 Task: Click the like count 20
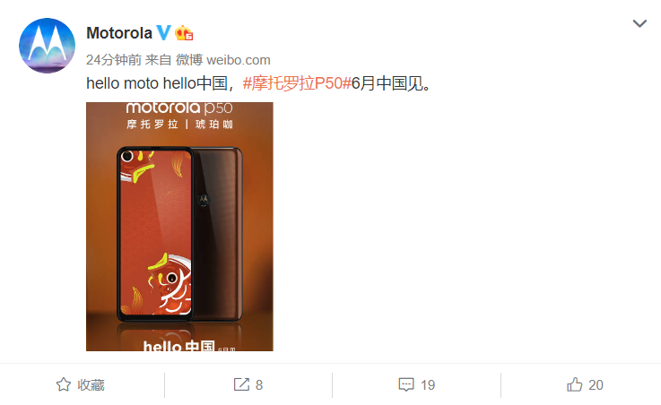(596, 384)
